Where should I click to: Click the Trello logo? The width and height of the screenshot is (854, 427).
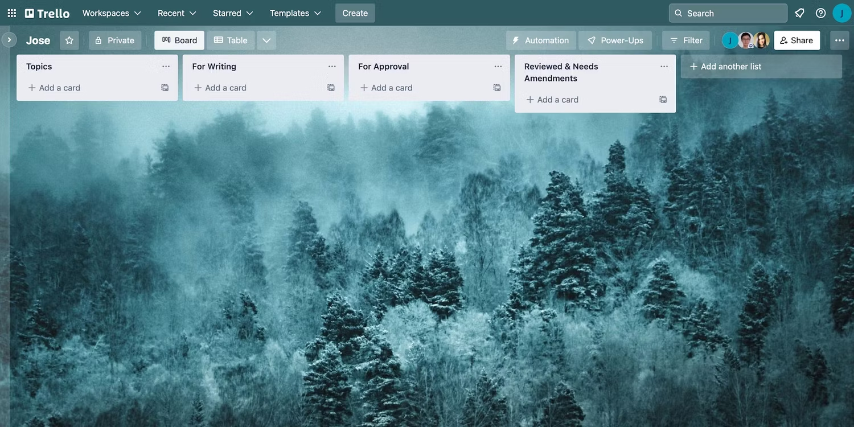click(47, 13)
